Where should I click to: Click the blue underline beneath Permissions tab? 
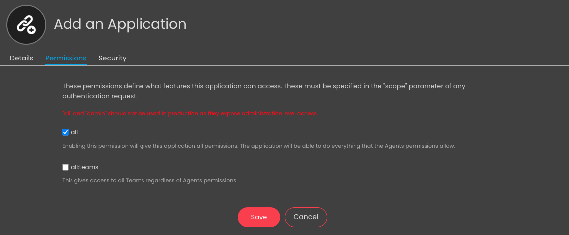point(66,65)
